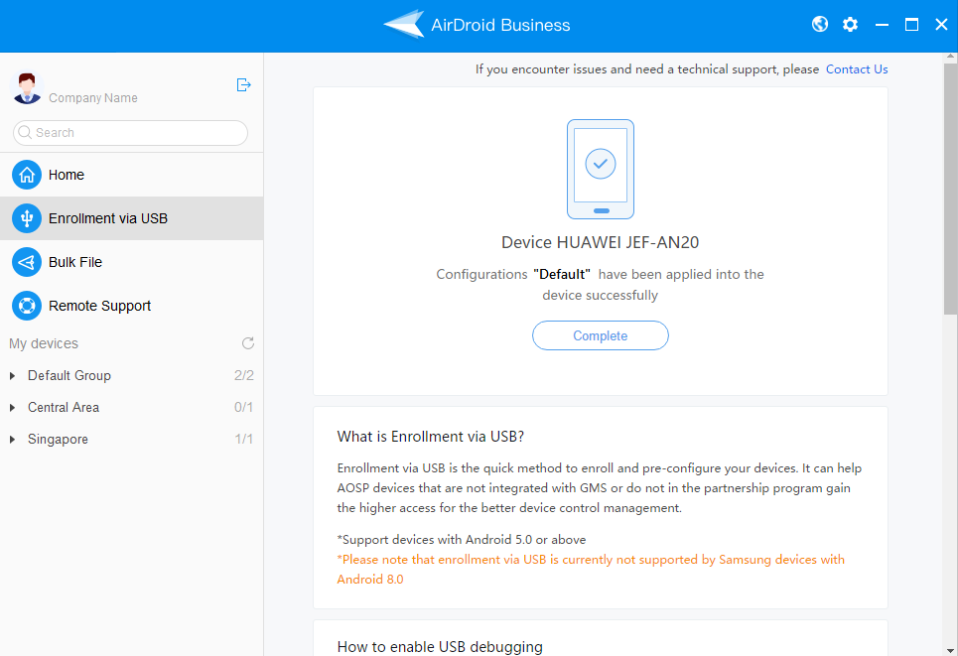Click Support devices with Android 5.0 note

(462, 540)
